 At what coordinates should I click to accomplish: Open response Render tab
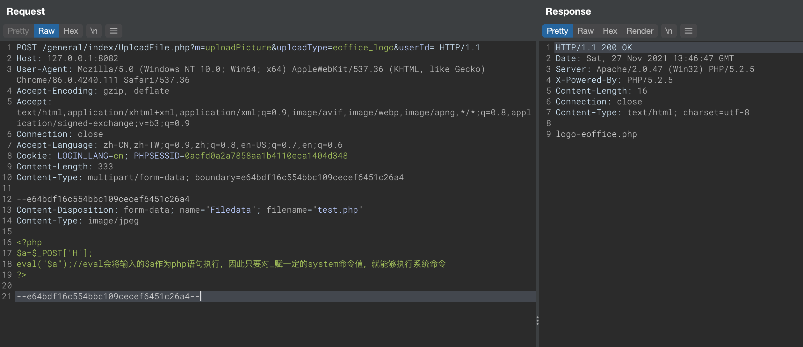[x=640, y=31]
